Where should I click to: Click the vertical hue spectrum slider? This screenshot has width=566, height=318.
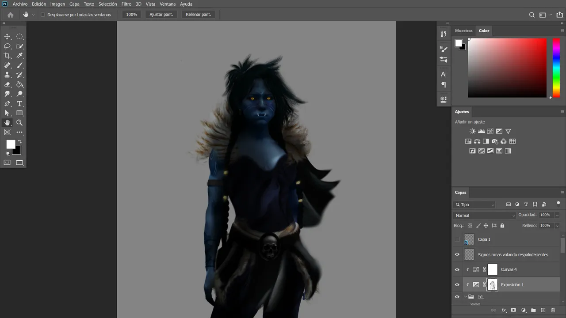[556, 68]
